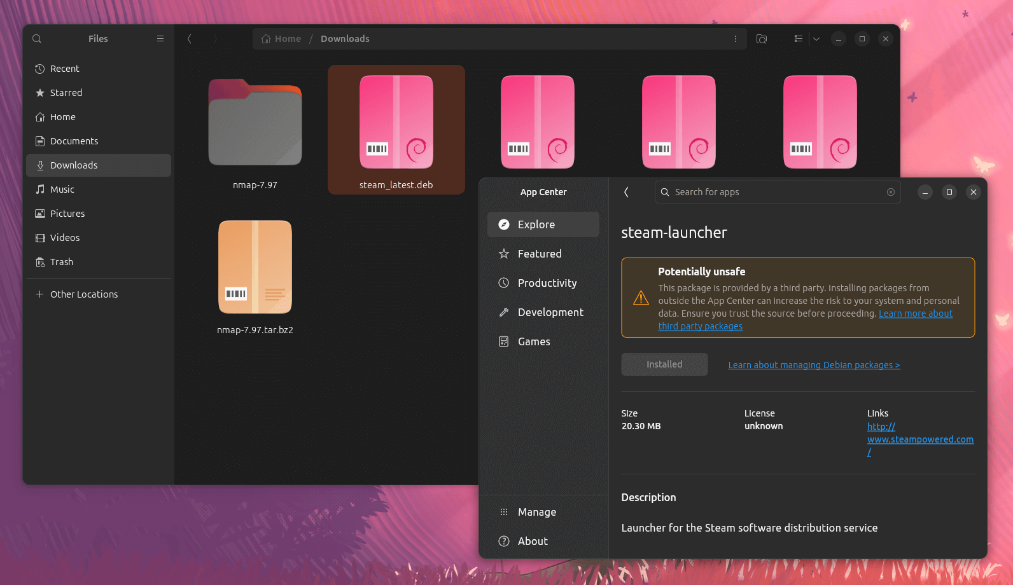Open the steampowered.com link
This screenshot has width=1013, height=585.
tap(920, 439)
